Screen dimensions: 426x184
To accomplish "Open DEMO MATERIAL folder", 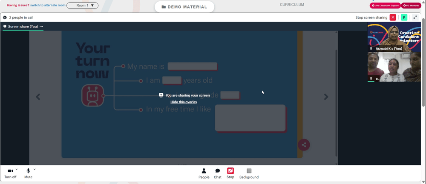I will (x=184, y=7).
